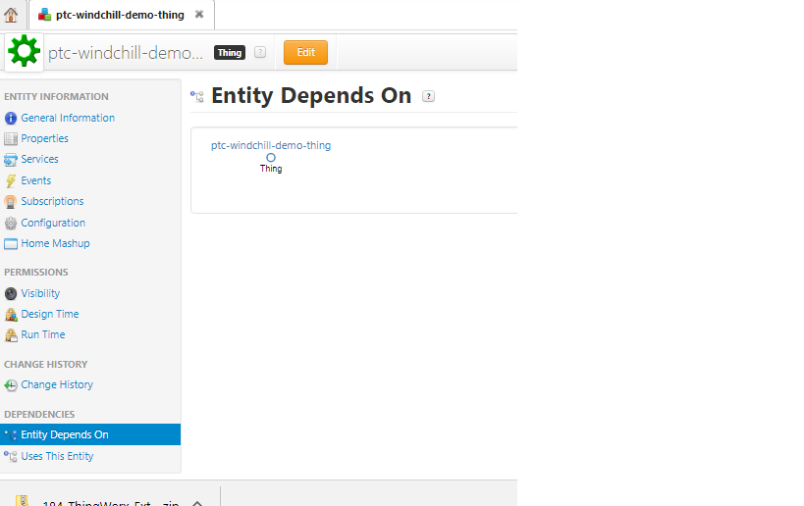Click the Subscriptions icon
This screenshot has height=506, width=804.
(10, 202)
